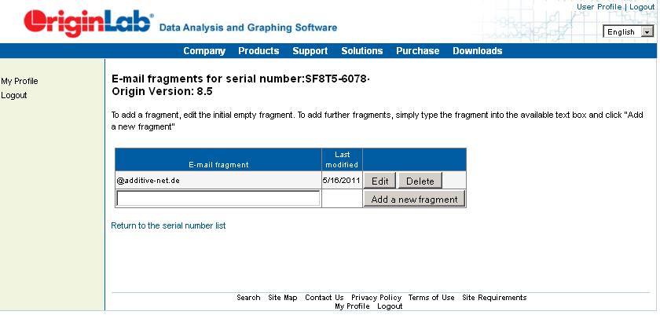Click the Last modified column header
The height and width of the screenshot is (315, 660).
[x=342, y=159]
